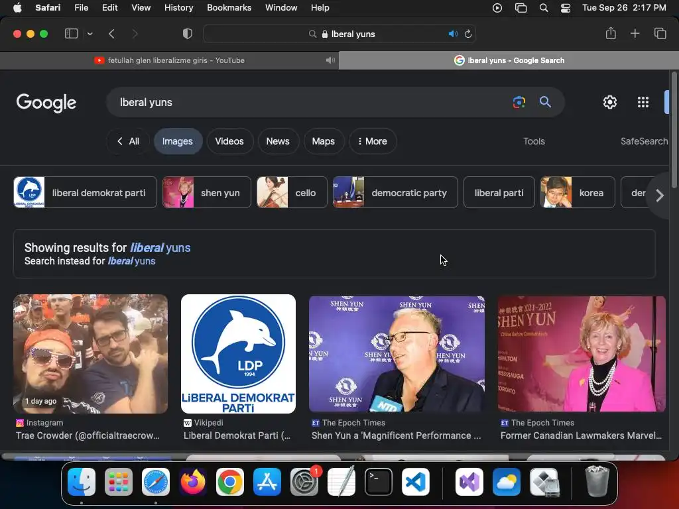Filter by cello chip
679x509 pixels.
point(292,193)
